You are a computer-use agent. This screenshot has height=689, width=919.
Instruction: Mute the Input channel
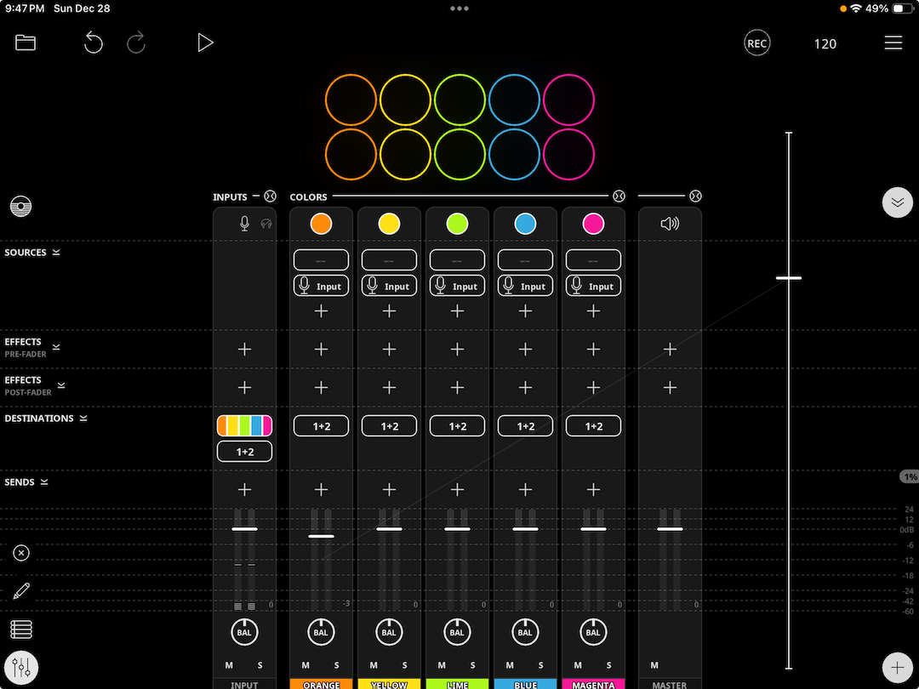229,665
